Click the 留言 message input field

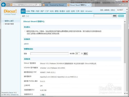coord(50,54)
